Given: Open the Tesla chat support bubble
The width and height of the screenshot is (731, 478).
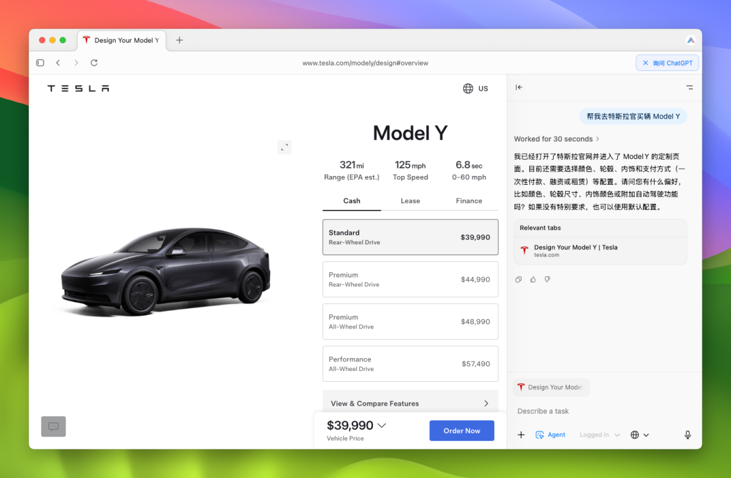Looking at the screenshot, I should [x=53, y=427].
